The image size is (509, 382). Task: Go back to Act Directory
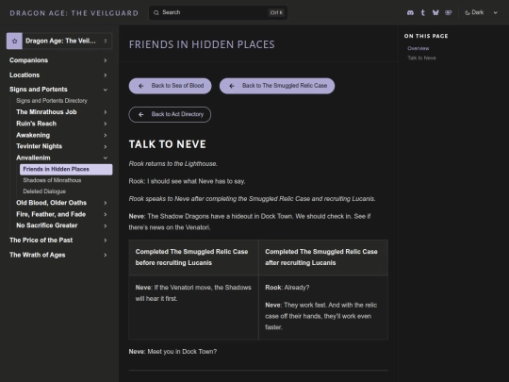point(170,114)
